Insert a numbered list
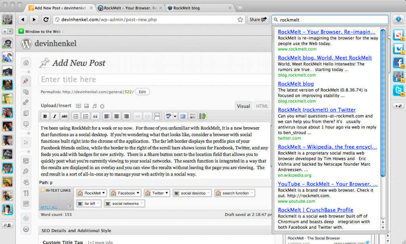This screenshot has width=406, height=244. click(86, 116)
